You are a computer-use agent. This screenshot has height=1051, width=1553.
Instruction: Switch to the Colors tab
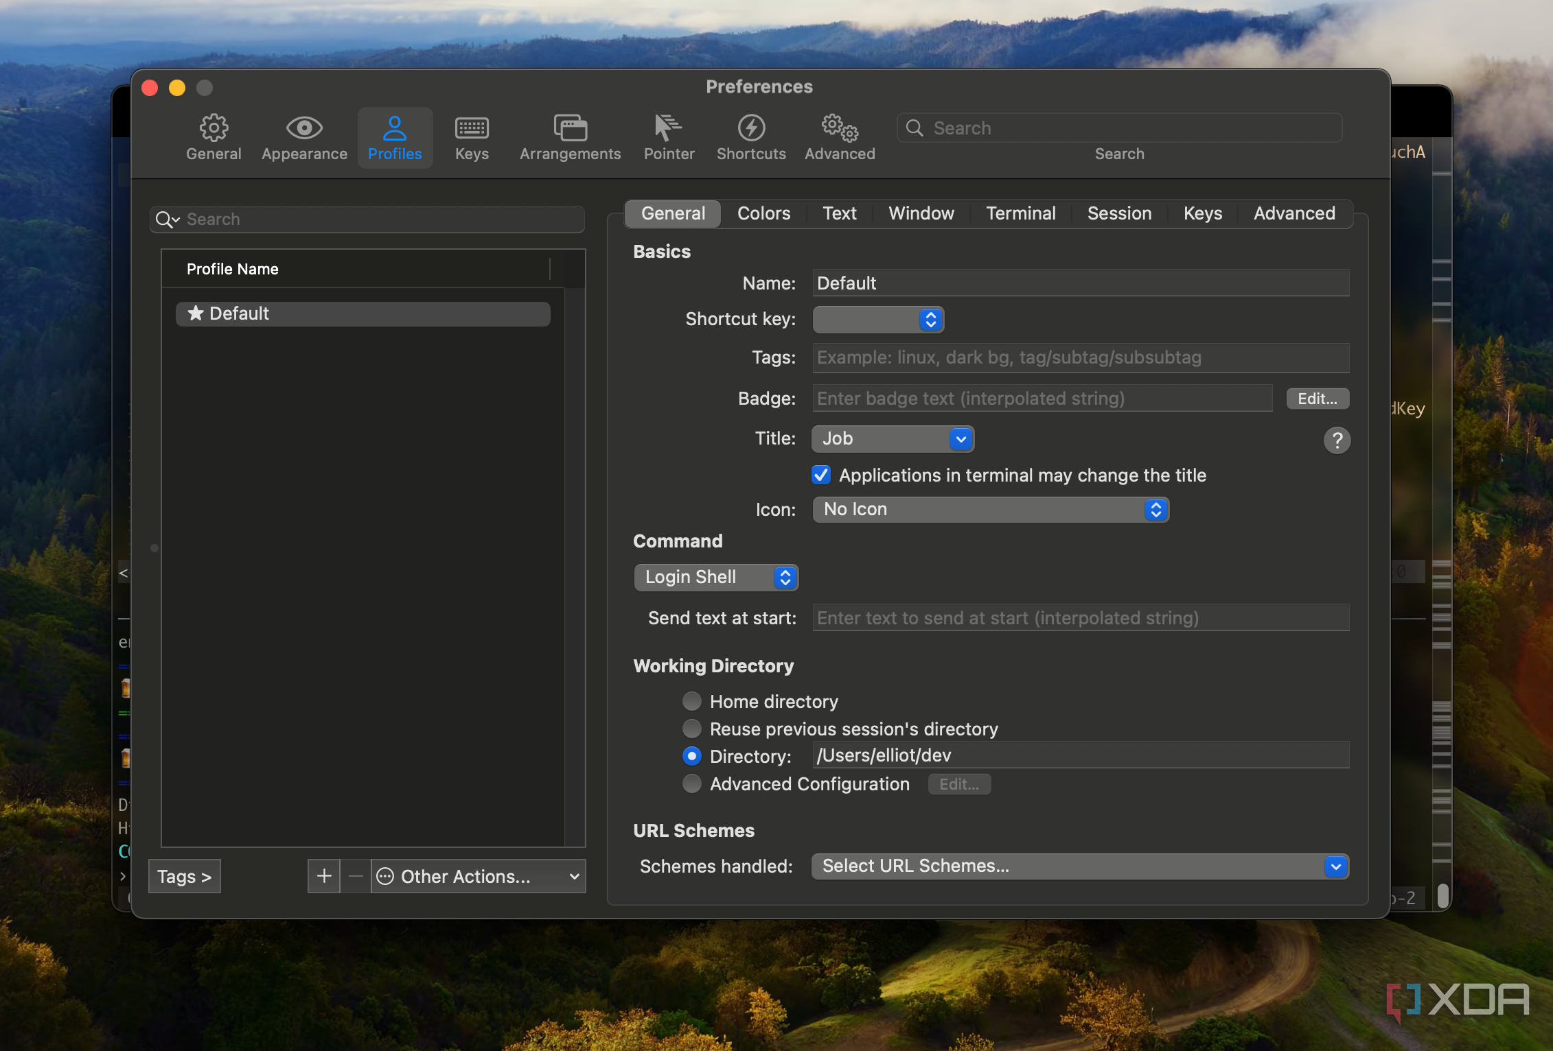click(x=763, y=213)
